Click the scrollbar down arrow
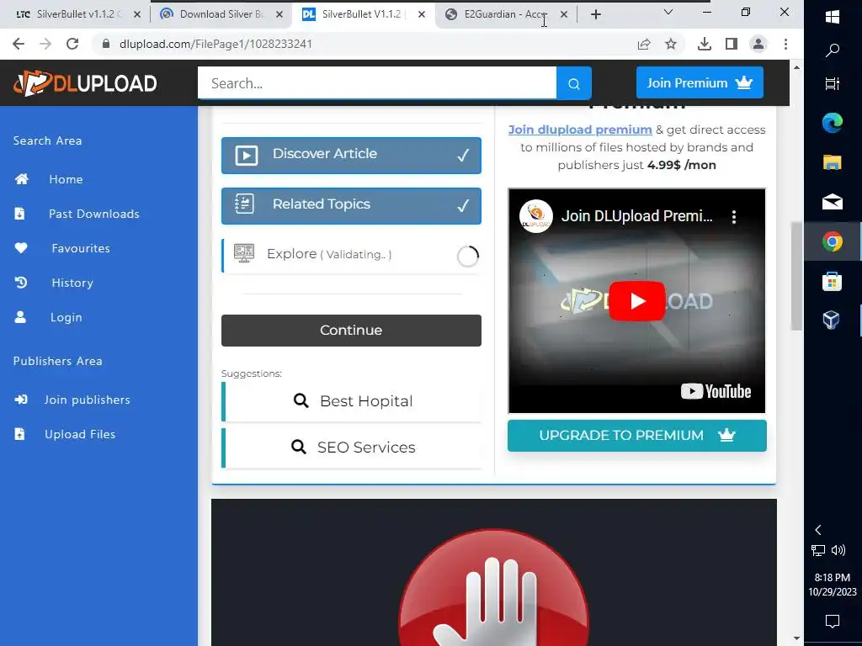This screenshot has height=646, width=862. [796, 638]
